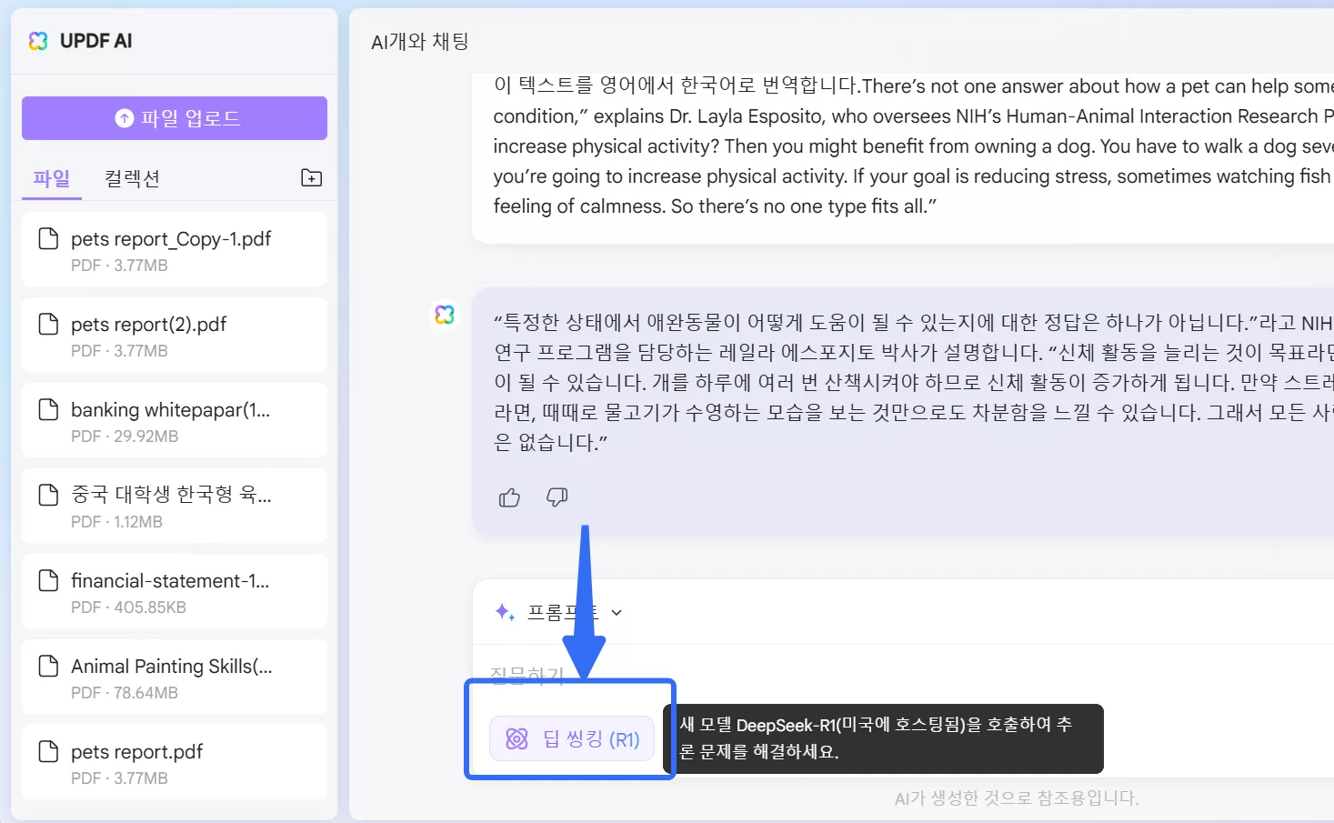The height and width of the screenshot is (823, 1334).
Task: Open pets report(2).pdf from the file list
Action: 173,334
